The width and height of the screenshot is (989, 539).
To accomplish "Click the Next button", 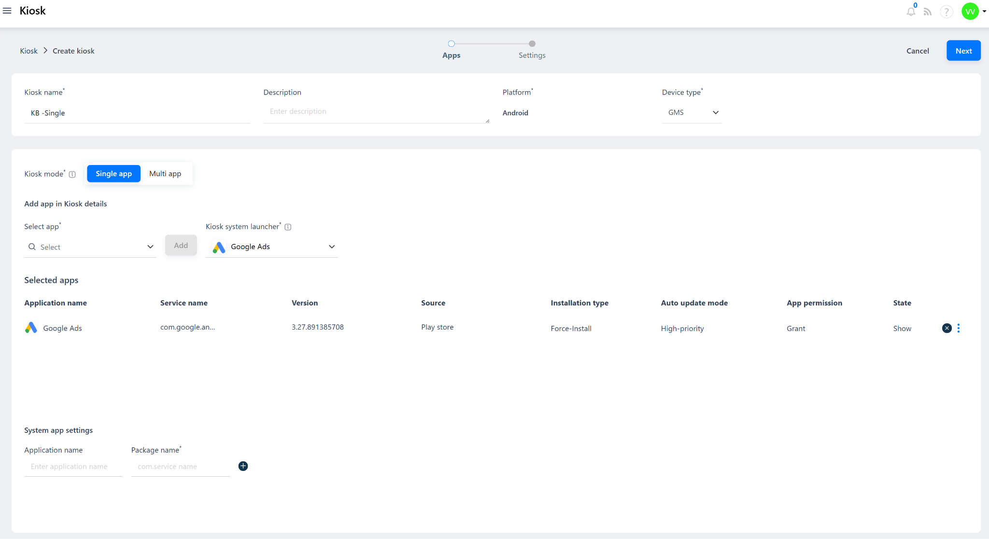I will [963, 51].
